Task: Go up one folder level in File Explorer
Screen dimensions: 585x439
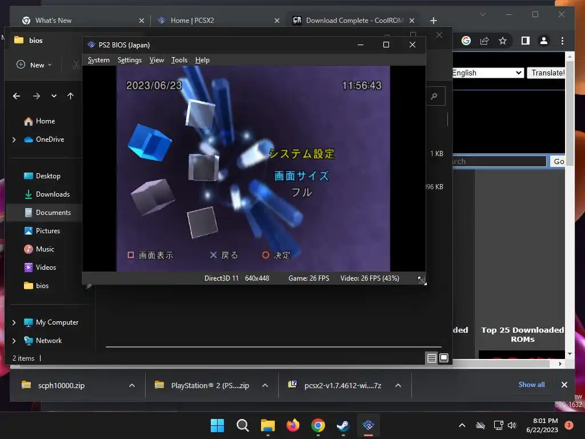Action: tap(70, 96)
